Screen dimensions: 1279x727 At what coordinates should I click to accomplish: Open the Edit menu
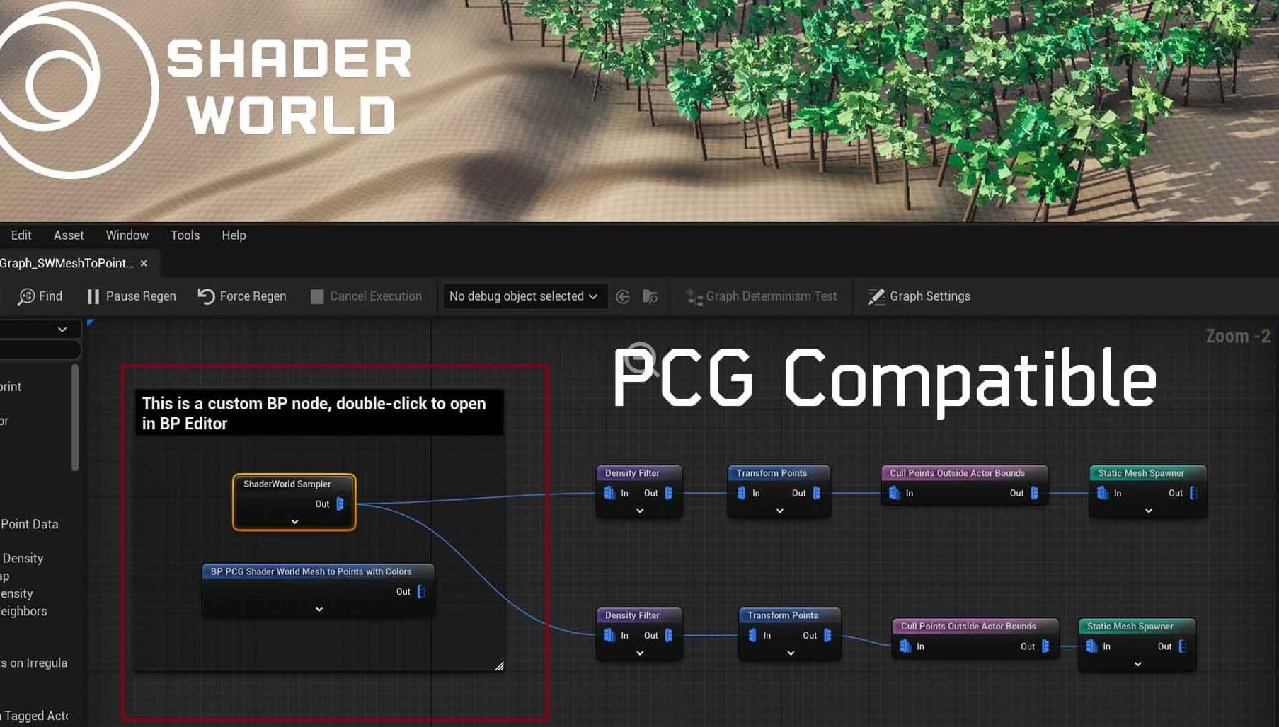21,235
